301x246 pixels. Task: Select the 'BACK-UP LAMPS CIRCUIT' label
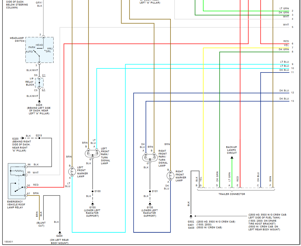click(x=231, y=150)
